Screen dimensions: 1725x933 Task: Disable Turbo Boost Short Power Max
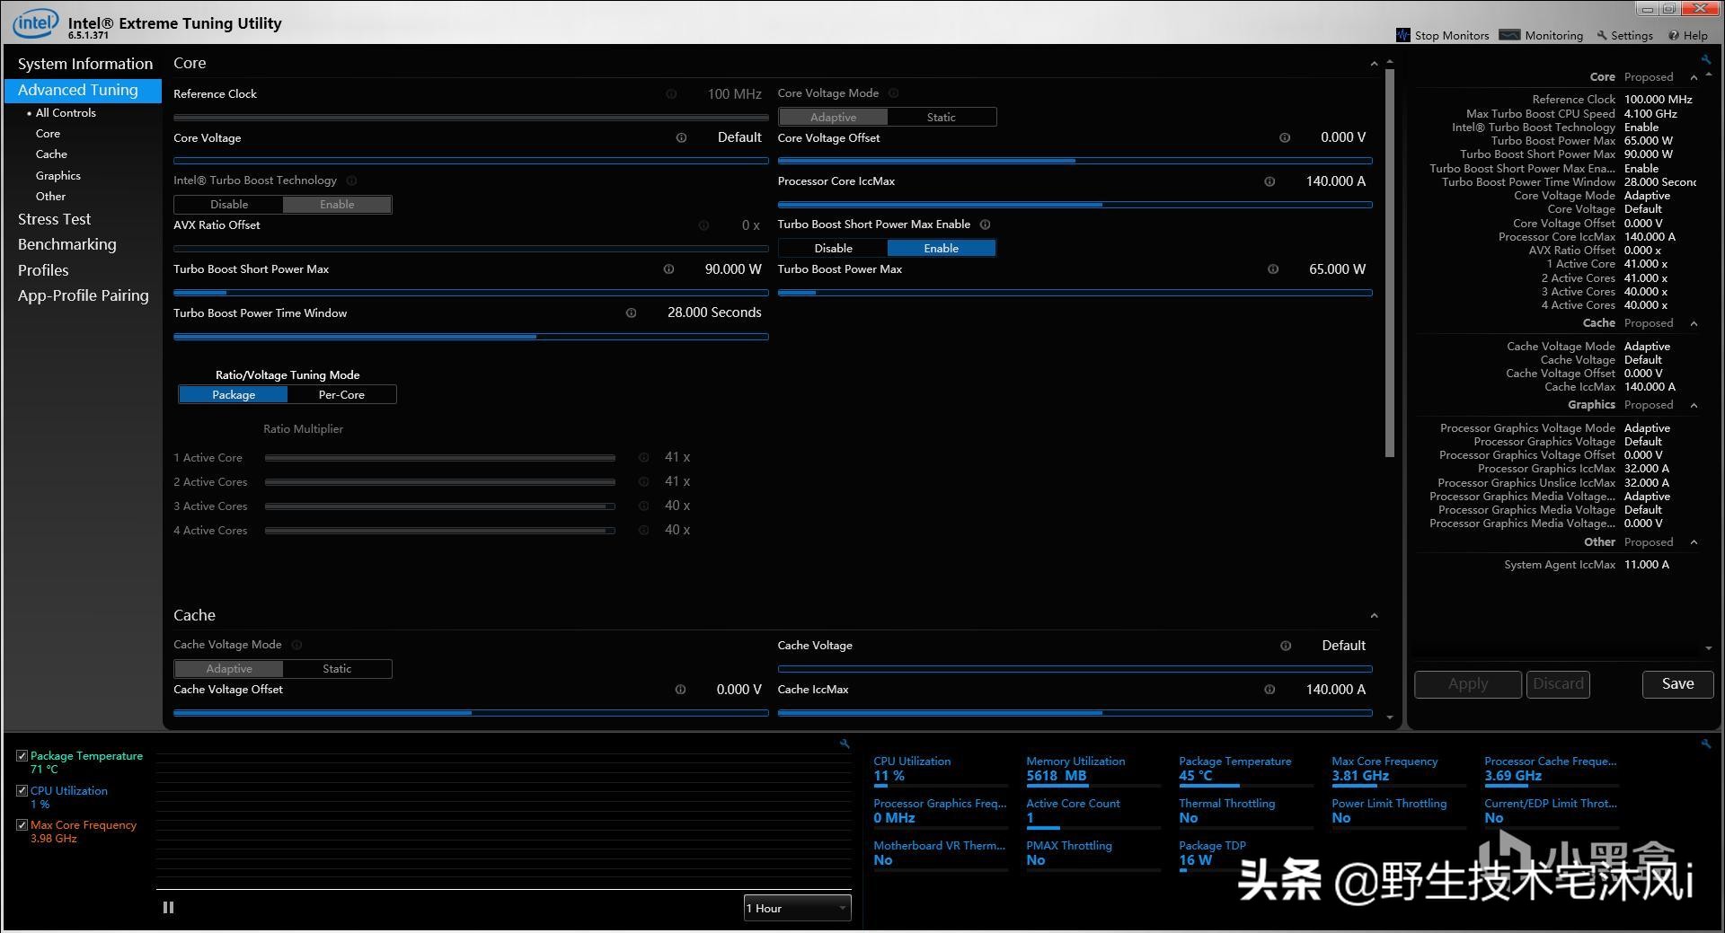pyautogui.click(x=833, y=248)
